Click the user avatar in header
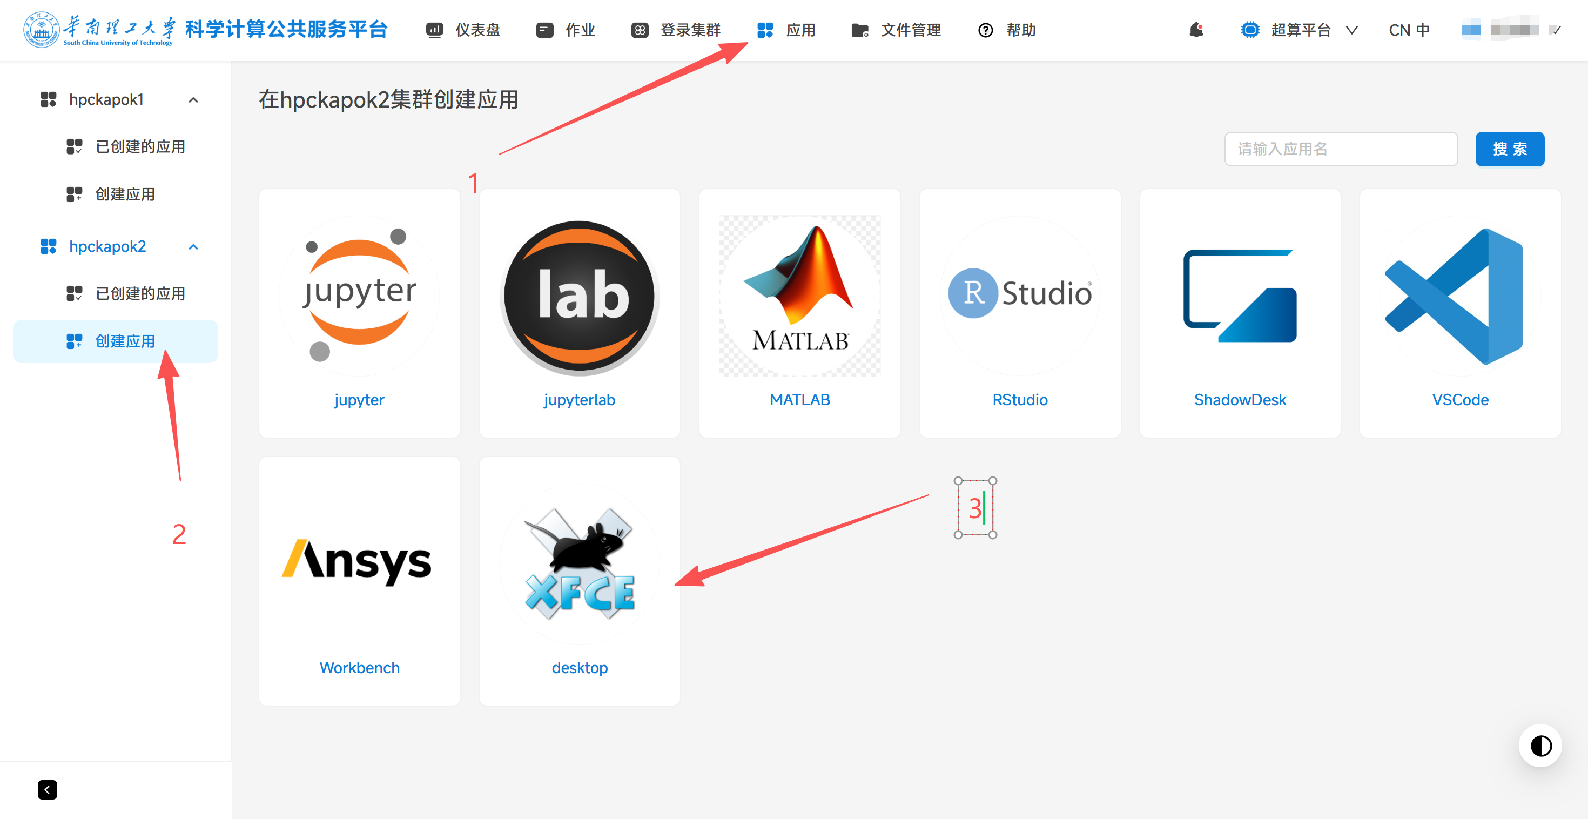The height and width of the screenshot is (819, 1588). click(1471, 29)
